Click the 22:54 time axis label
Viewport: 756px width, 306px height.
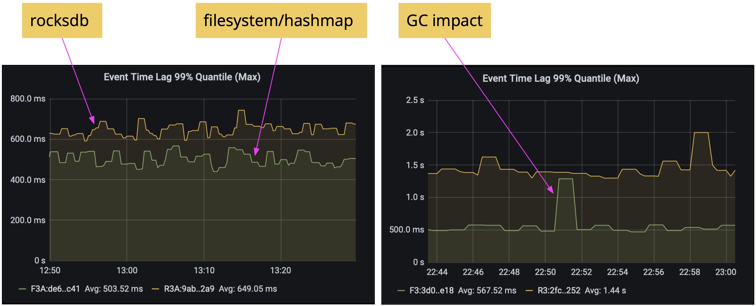pos(617,272)
